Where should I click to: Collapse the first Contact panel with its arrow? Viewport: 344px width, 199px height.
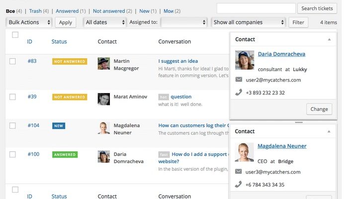(x=328, y=39)
